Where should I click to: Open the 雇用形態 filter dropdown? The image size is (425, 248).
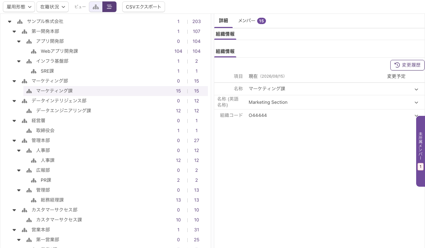coord(19,7)
